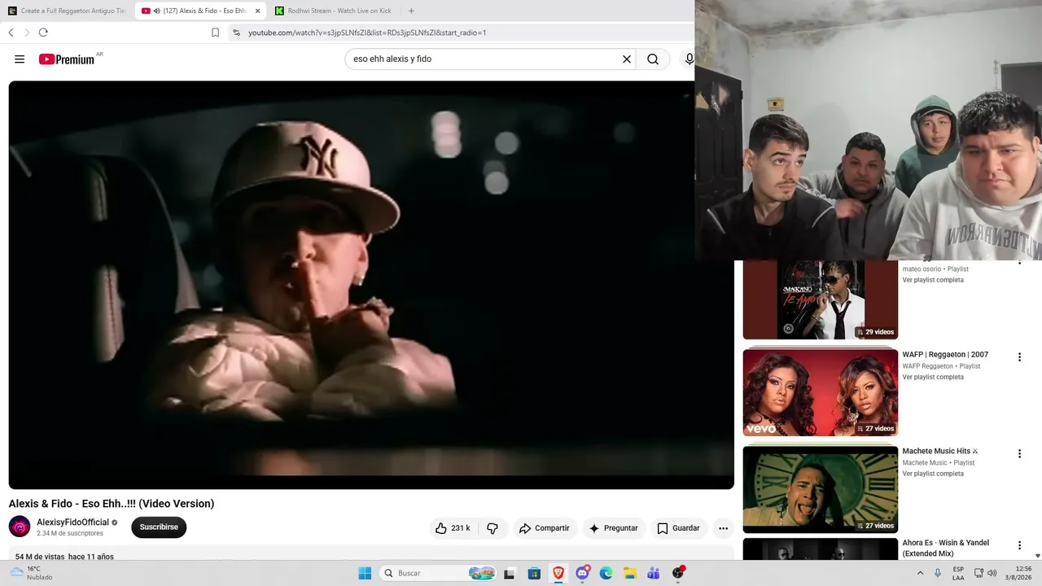Open Machete Music Hits playlist title
The height and width of the screenshot is (586, 1042).
point(940,451)
